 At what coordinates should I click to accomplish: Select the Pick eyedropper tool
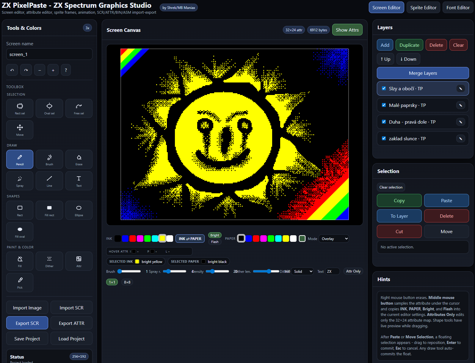click(20, 283)
